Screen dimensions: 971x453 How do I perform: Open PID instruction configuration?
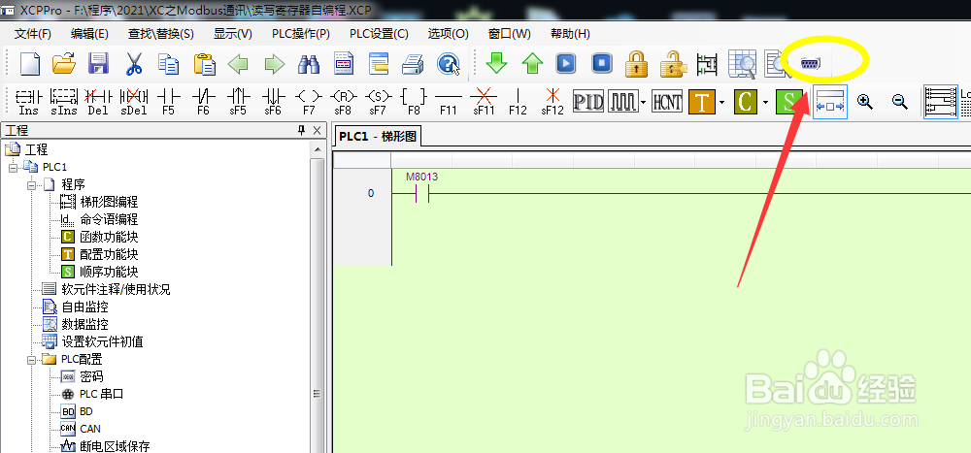point(587,102)
